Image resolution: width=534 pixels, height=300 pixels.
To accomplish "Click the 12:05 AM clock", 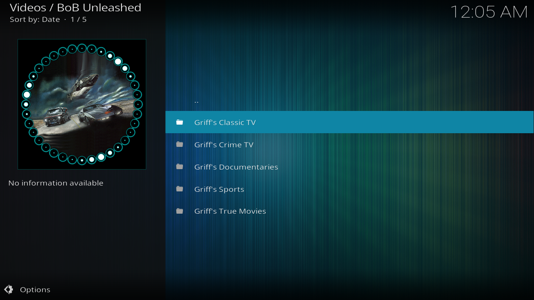I will click(489, 12).
